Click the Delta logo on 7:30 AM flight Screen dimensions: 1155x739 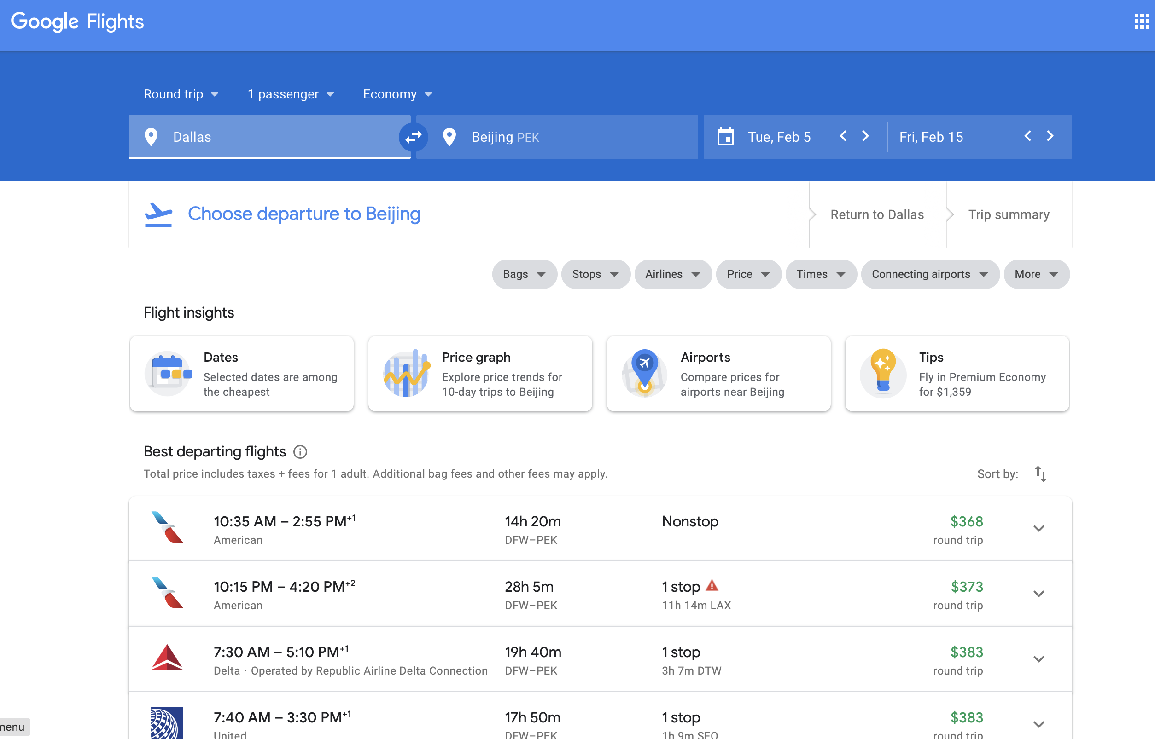pos(167,658)
